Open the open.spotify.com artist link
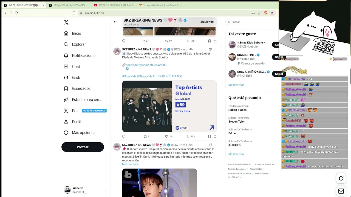This screenshot has width=351, height=197. pyautogui.click(x=146, y=65)
